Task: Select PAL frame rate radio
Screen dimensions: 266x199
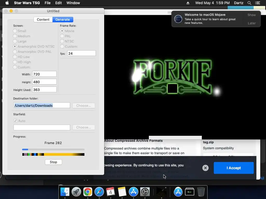Action: point(62,36)
